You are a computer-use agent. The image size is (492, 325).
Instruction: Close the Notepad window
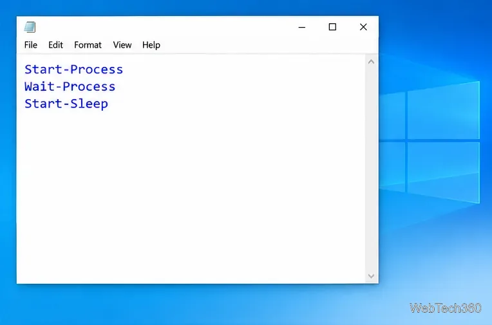(363, 27)
